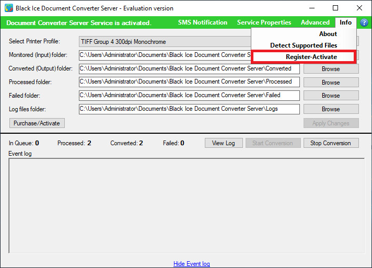Viewport: 372px width, 268px height.
Task: Minimize the Document Converter Server window
Action: click(x=312, y=8)
